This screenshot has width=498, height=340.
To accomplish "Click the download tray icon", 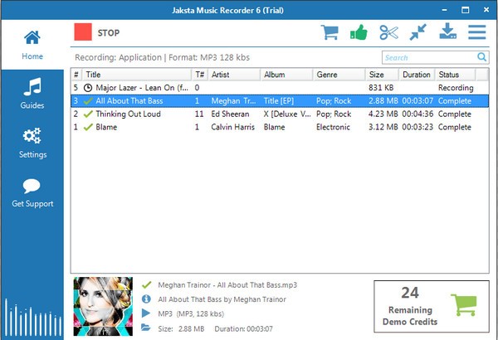I will tap(448, 31).
